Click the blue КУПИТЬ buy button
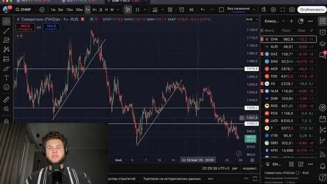327x184 pixels. click(x=51, y=28)
